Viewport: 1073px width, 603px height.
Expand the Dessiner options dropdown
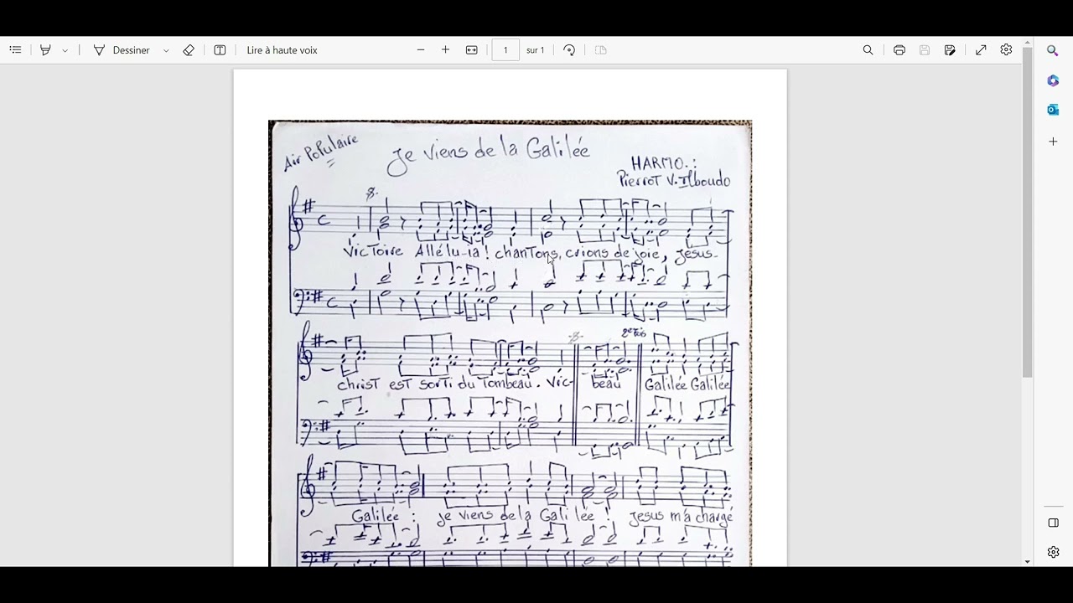point(166,50)
